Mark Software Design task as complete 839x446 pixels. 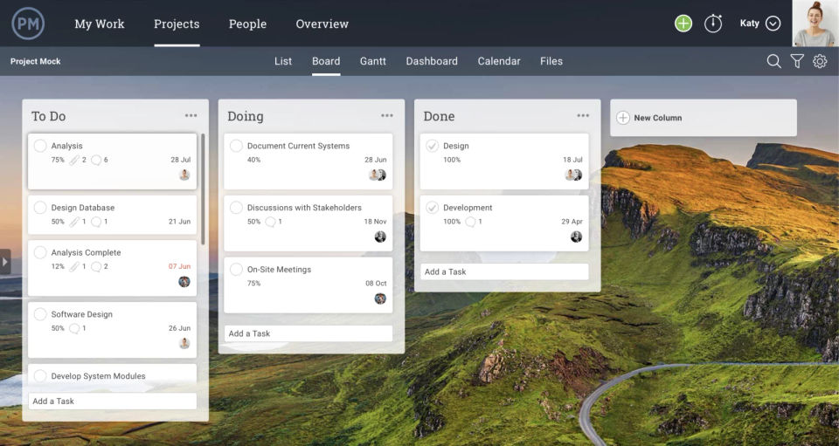[40, 314]
